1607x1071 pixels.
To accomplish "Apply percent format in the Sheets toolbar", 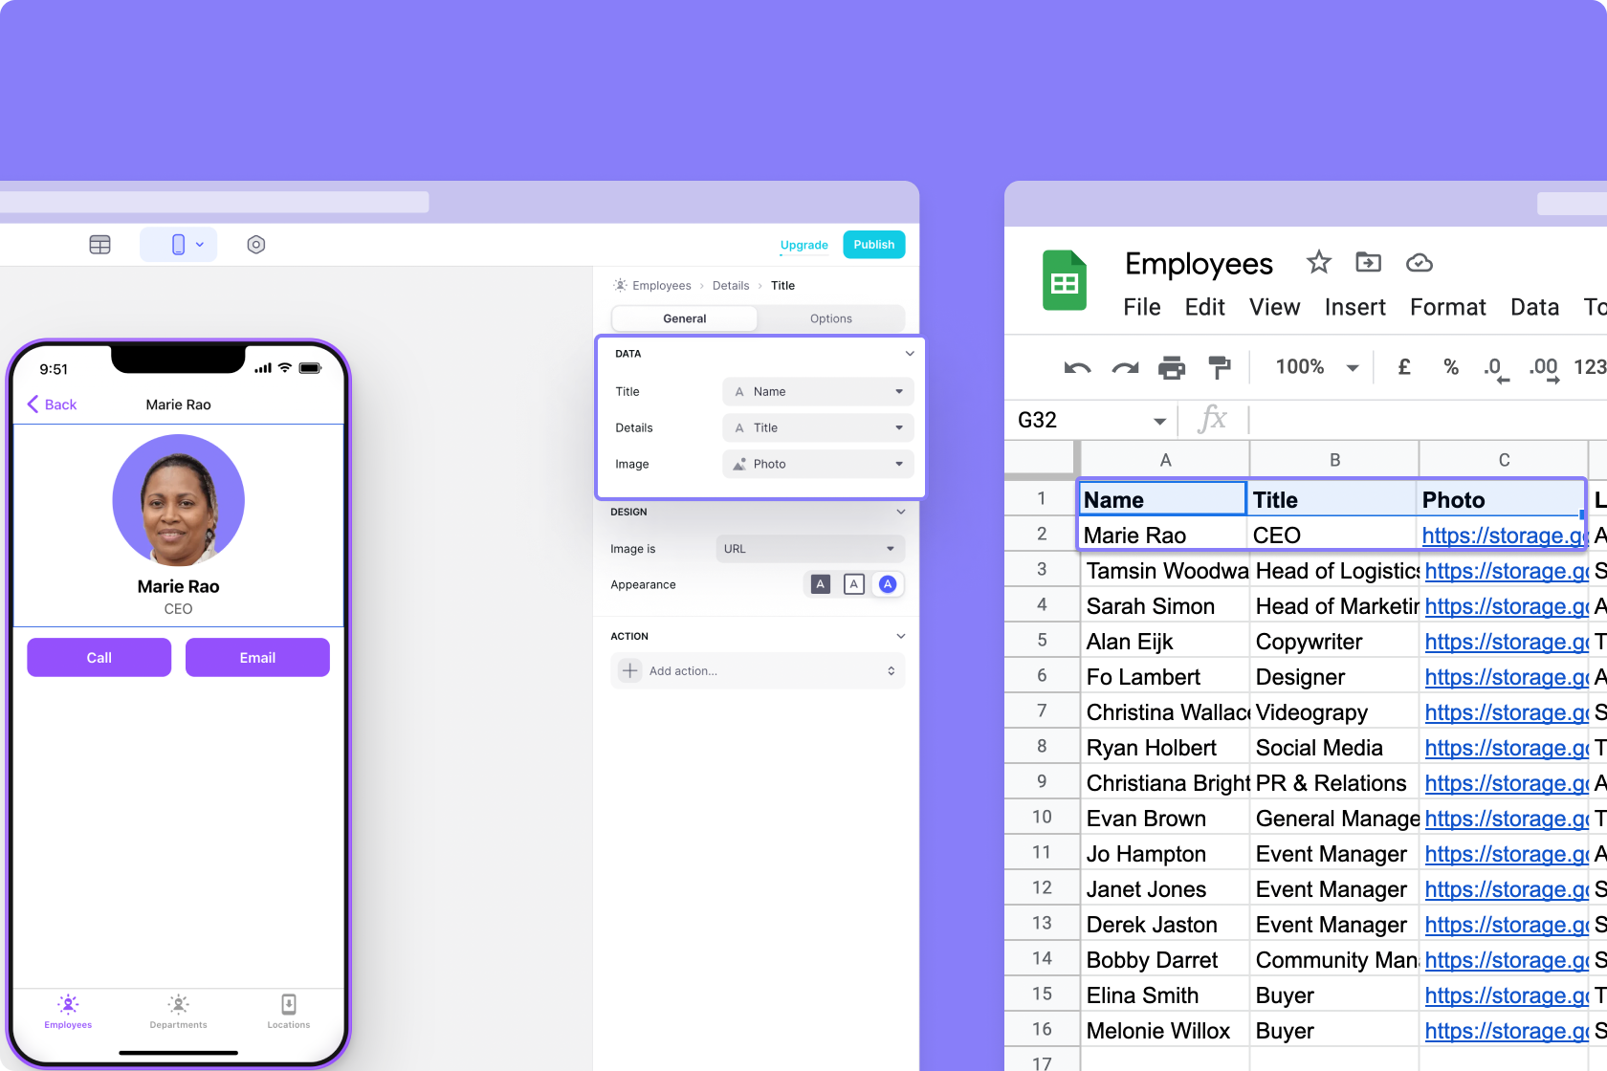I will coord(1450,367).
